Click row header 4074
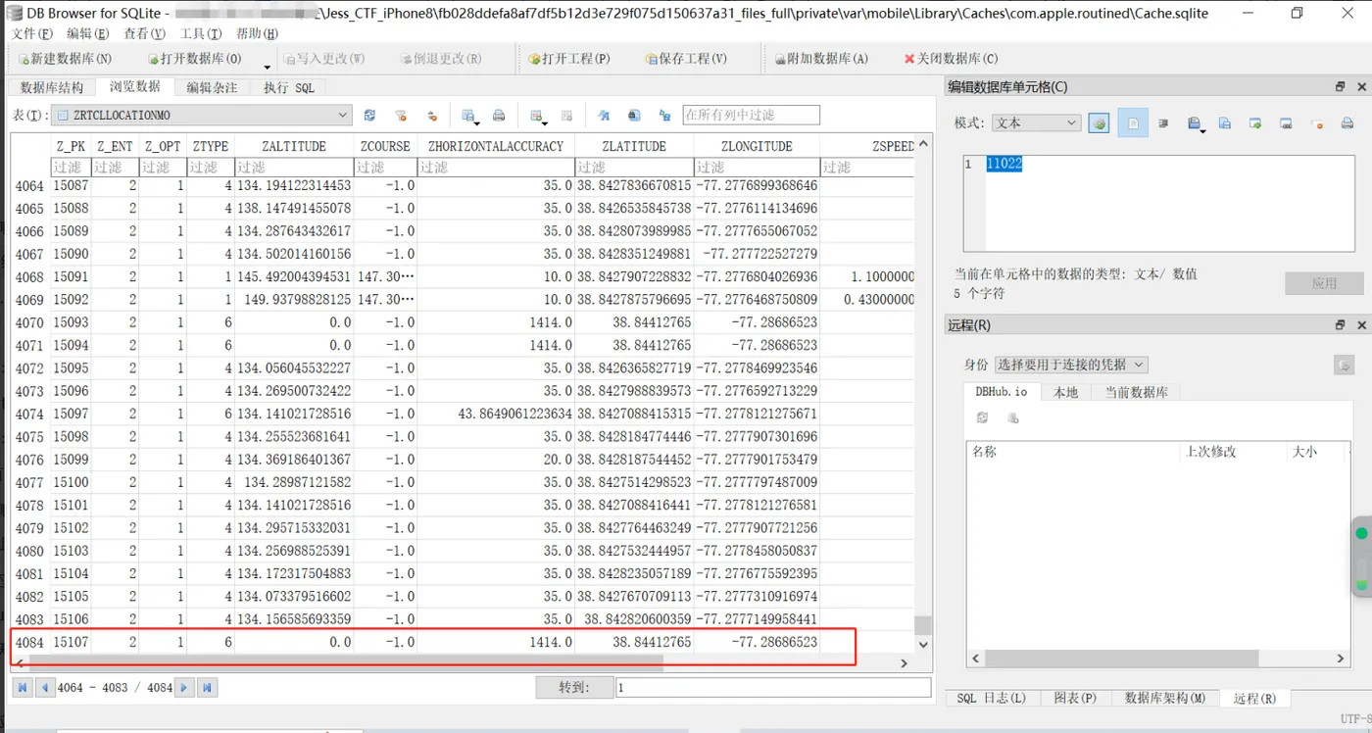 click(x=29, y=415)
